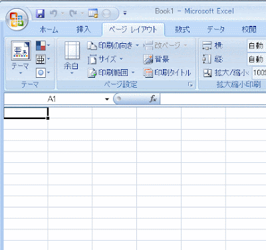Open Customize Quick Access Toolbar dropdown
266x250 pixels.
click(x=125, y=13)
